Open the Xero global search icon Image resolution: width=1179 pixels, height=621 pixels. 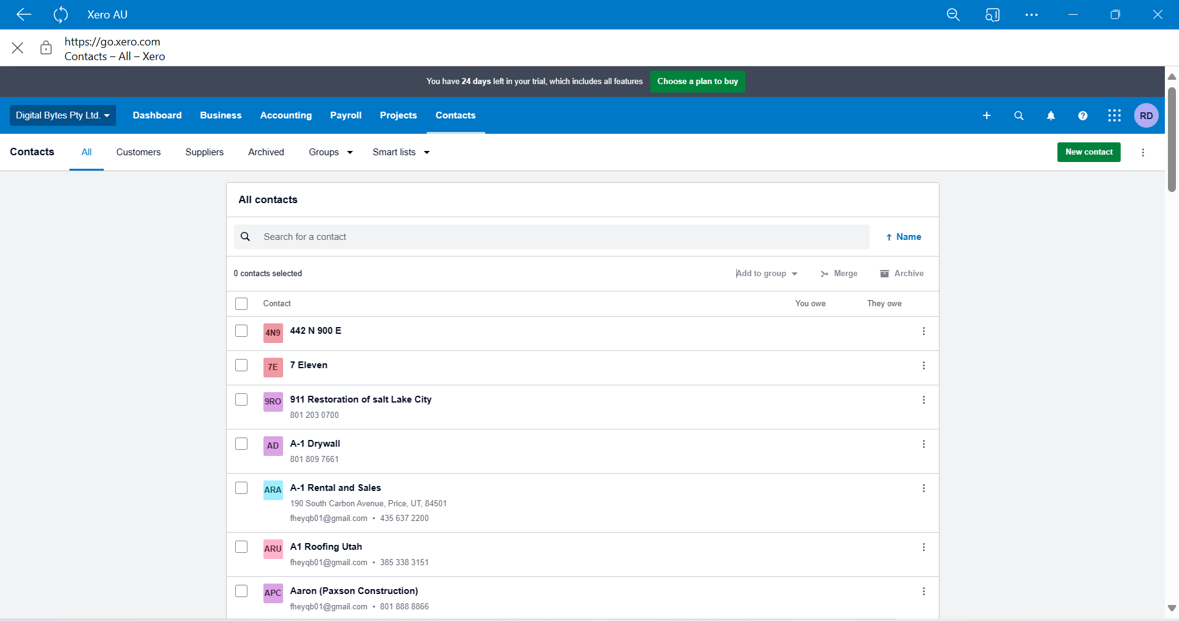[x=1019, y=115]
